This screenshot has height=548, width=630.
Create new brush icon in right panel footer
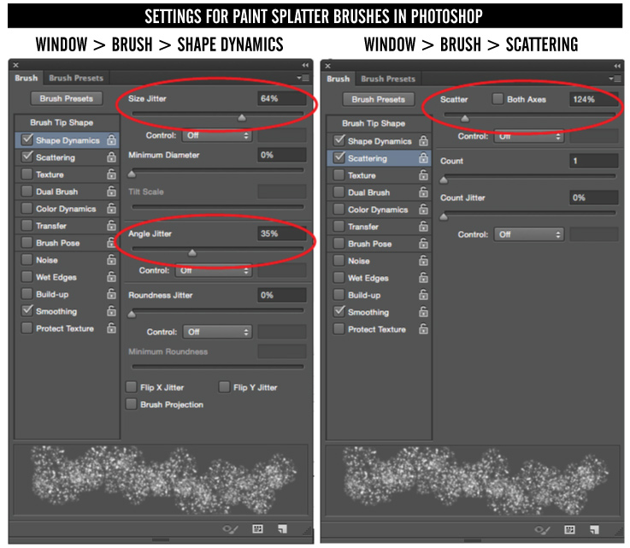[x=595, y=529]
